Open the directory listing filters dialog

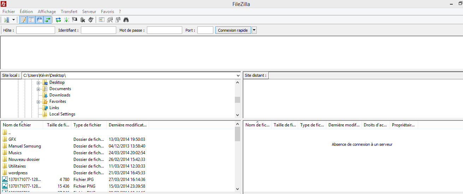[102, 20]
